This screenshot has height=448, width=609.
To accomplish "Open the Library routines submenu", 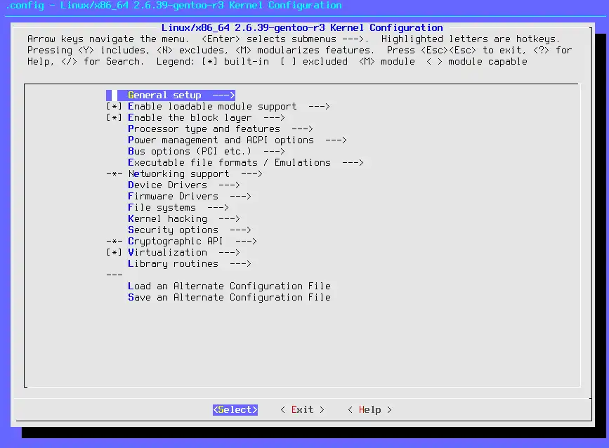I will 190,264.
